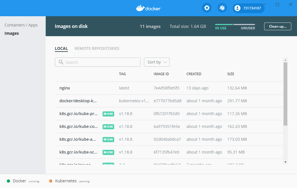Click the image list scrollbar thumb
The image size is (297, 188).
(286, 94)
